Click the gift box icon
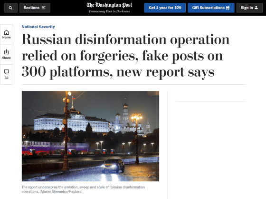266x199 pixels. point(228,8)
